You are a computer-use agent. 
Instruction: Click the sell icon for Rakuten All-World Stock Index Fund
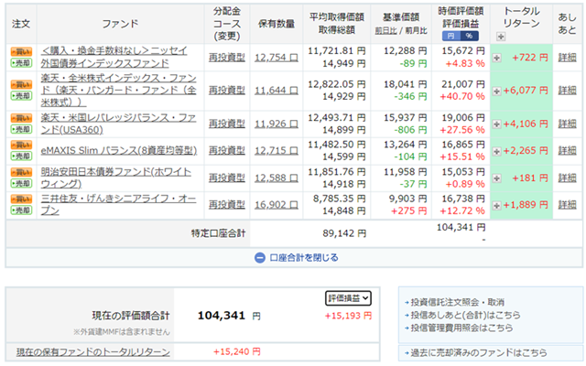click(x=20, y=95)
